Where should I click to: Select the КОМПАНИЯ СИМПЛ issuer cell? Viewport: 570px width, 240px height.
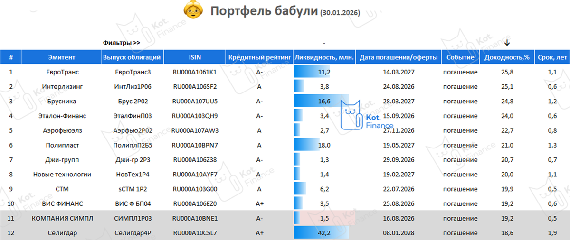coord(62,218)
